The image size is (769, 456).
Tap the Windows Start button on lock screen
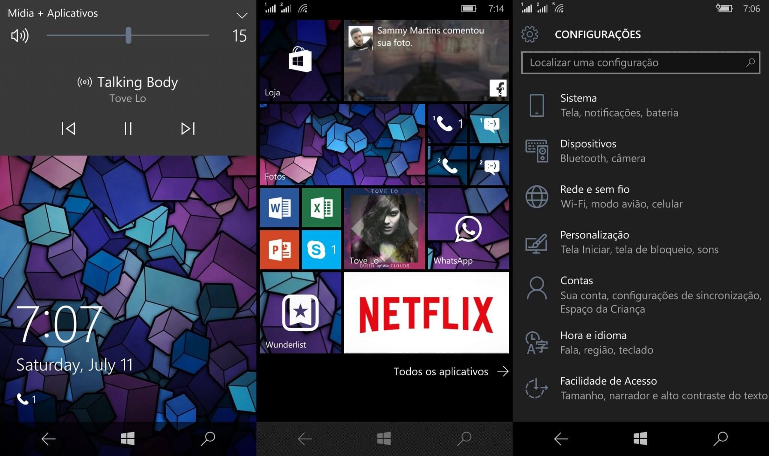point(128,438)
